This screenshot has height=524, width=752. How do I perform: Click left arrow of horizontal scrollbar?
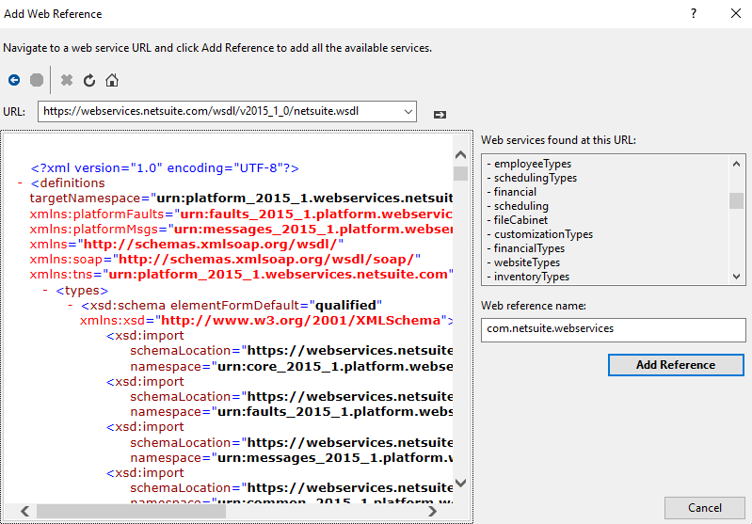coord(24,512)
